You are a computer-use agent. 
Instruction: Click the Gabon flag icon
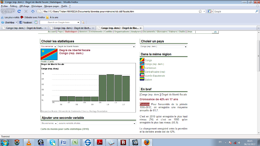tap(142, 79)
